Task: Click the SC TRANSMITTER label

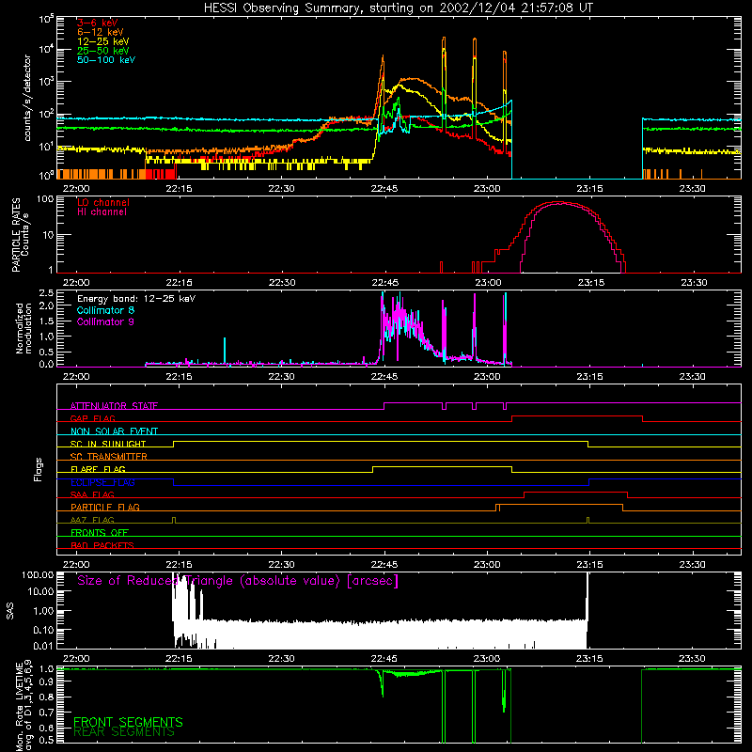Action: click(109, 457)
